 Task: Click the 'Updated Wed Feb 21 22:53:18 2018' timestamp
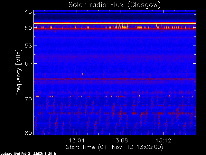click(28, 154)
